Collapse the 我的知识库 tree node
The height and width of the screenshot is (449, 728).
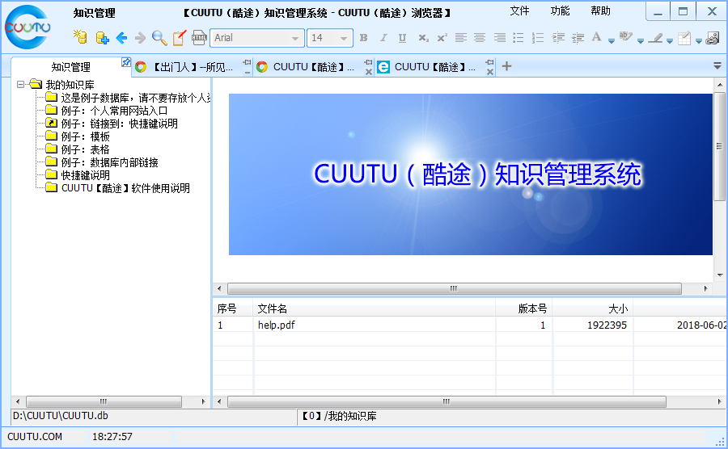click(20, 84)
